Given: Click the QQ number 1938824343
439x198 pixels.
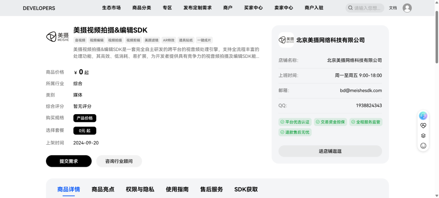Looking at the screenshot, I should pyautogui.click(x=369, y=105).
